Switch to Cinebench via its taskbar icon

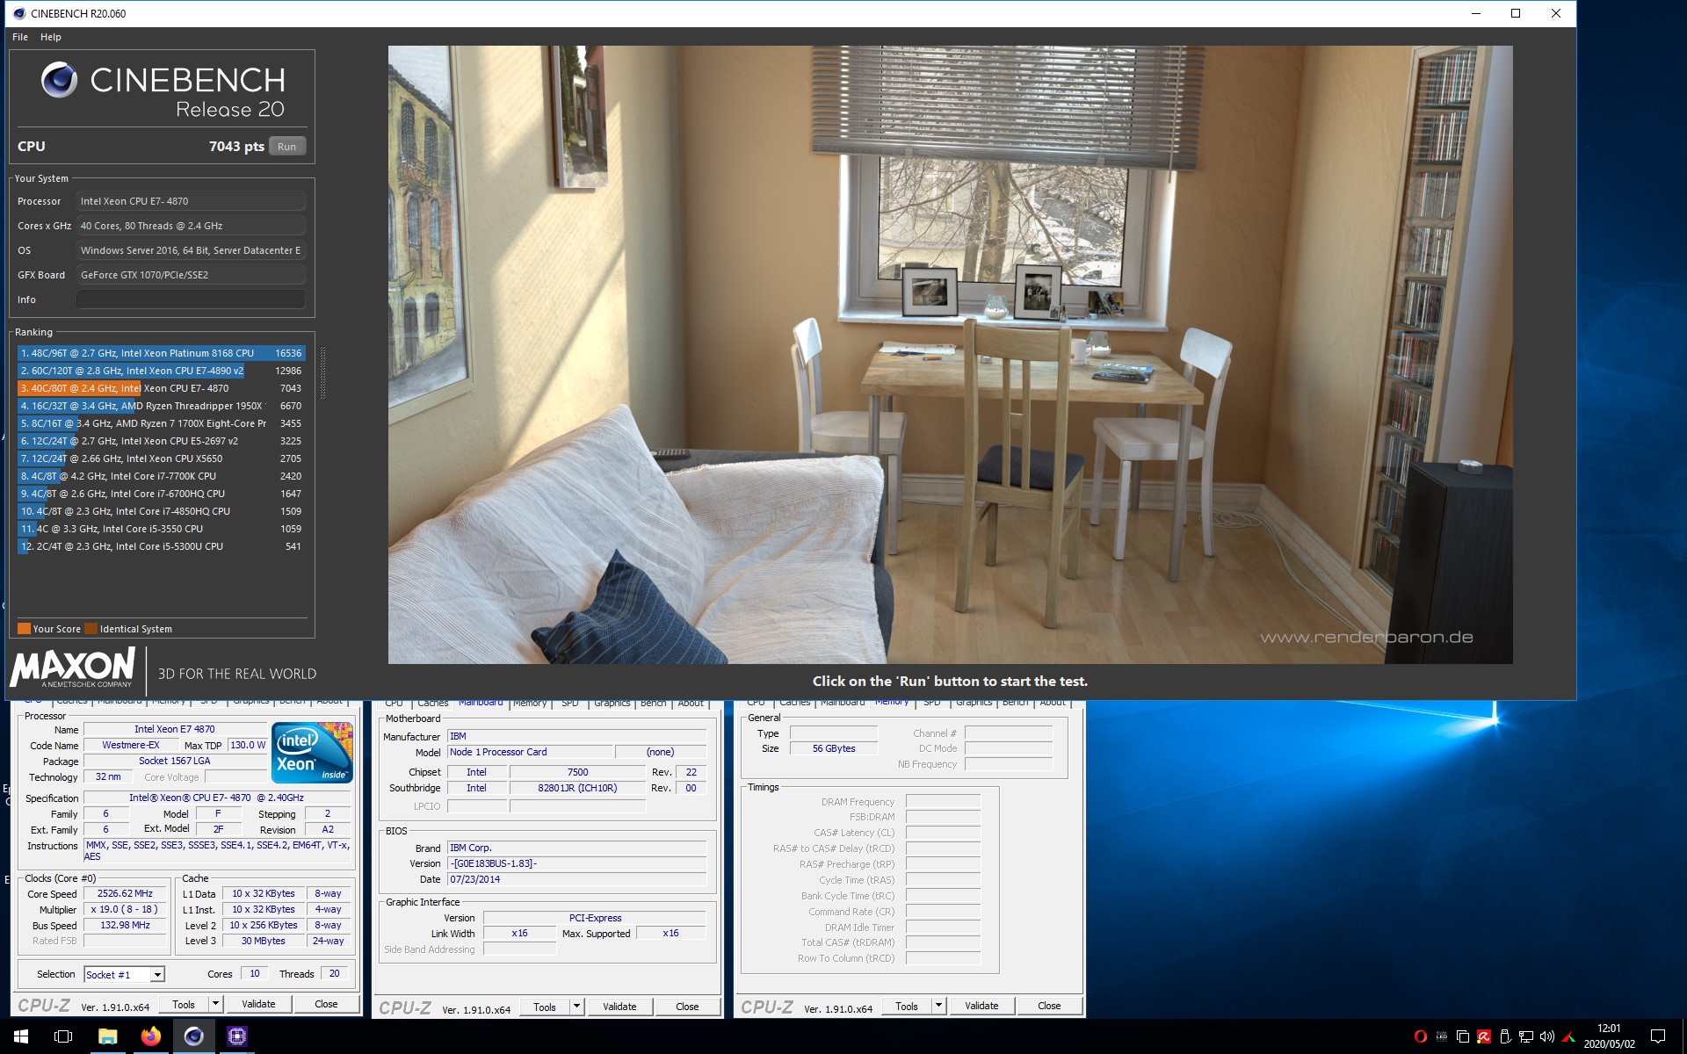click(x=194, y=1036)
